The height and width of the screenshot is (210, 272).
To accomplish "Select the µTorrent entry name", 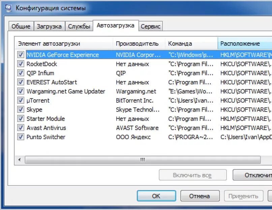I will pyautogui.click(x=38, y=100).
